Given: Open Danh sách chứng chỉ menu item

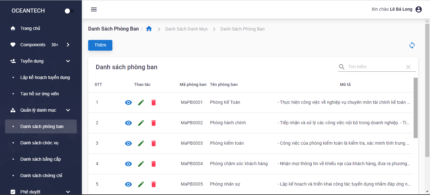Looking at the screenshot, I should pos(41,175).
